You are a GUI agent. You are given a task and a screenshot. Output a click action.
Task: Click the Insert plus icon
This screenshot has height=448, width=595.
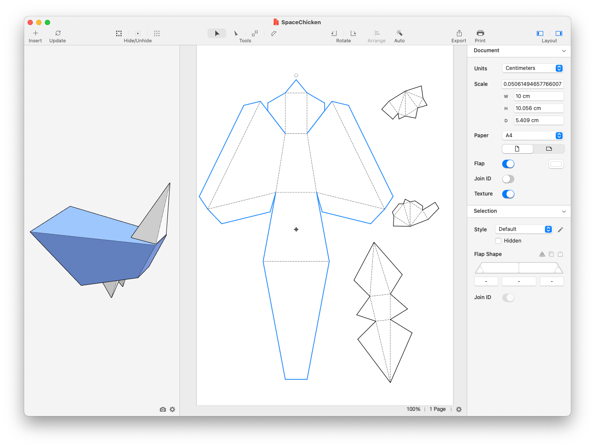[35, 33]
